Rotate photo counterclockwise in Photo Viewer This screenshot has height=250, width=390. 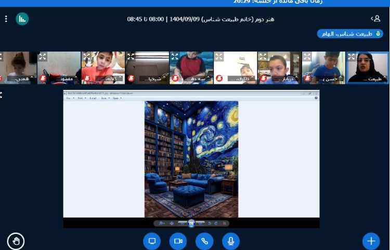(x=210, y=223)
